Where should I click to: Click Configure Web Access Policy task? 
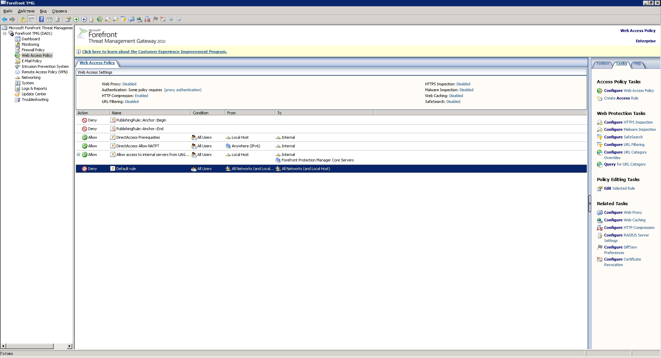[629, 91]
